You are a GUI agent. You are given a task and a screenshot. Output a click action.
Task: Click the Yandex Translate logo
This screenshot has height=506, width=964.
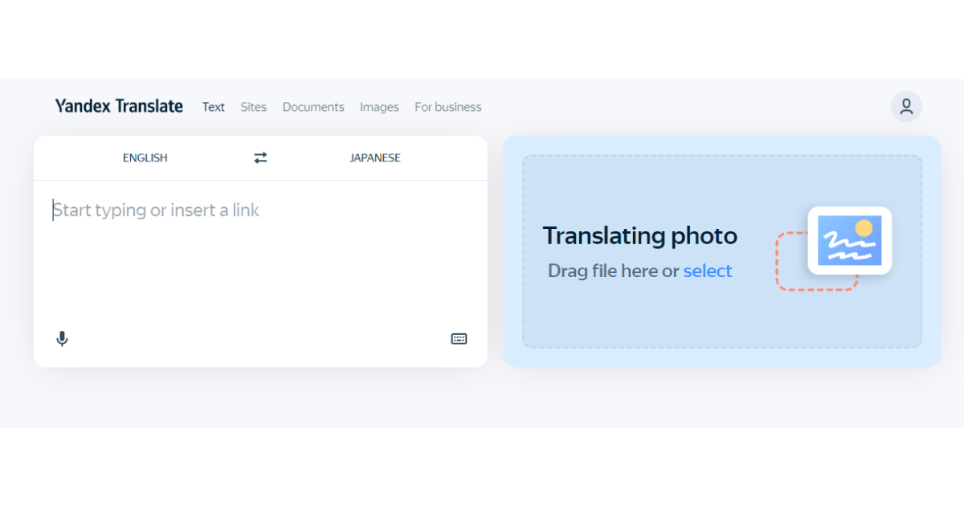(x=119, y=105)
